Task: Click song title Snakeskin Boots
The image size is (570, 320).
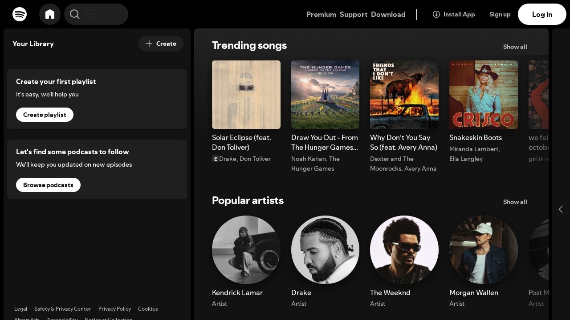Action: coord(476,137)
